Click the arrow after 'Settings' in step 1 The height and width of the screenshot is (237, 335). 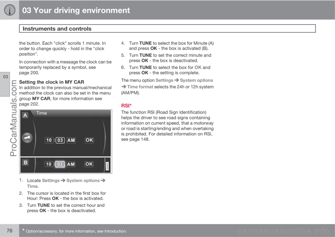[63, 180]
